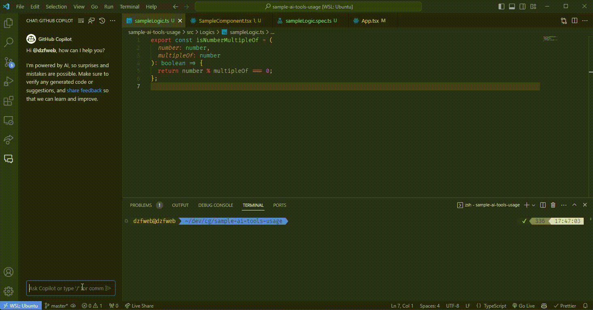Open the terminal launch profile dropdown
The image size is (593, 310).
coord(533,205)
